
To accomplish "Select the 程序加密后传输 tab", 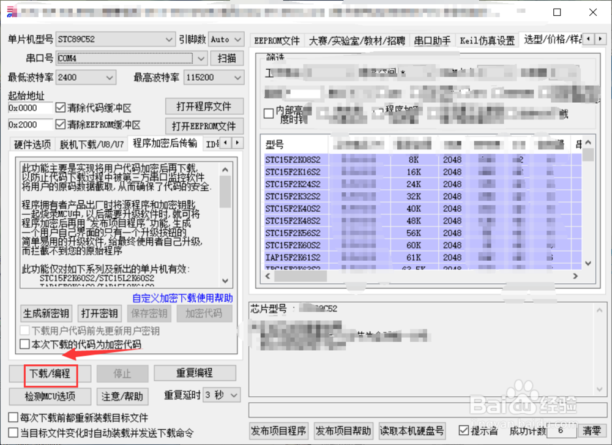I will 165,143.
